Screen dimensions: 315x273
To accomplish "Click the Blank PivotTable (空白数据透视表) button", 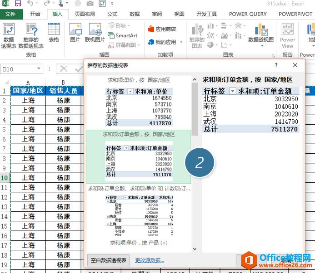I will point(109,260).
